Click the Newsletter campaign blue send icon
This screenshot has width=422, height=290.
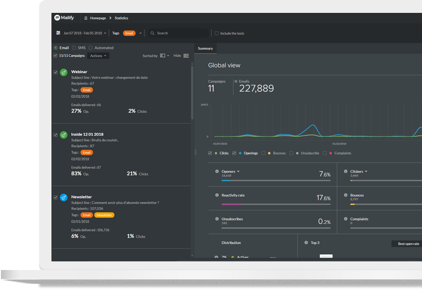tap(63, 197)
